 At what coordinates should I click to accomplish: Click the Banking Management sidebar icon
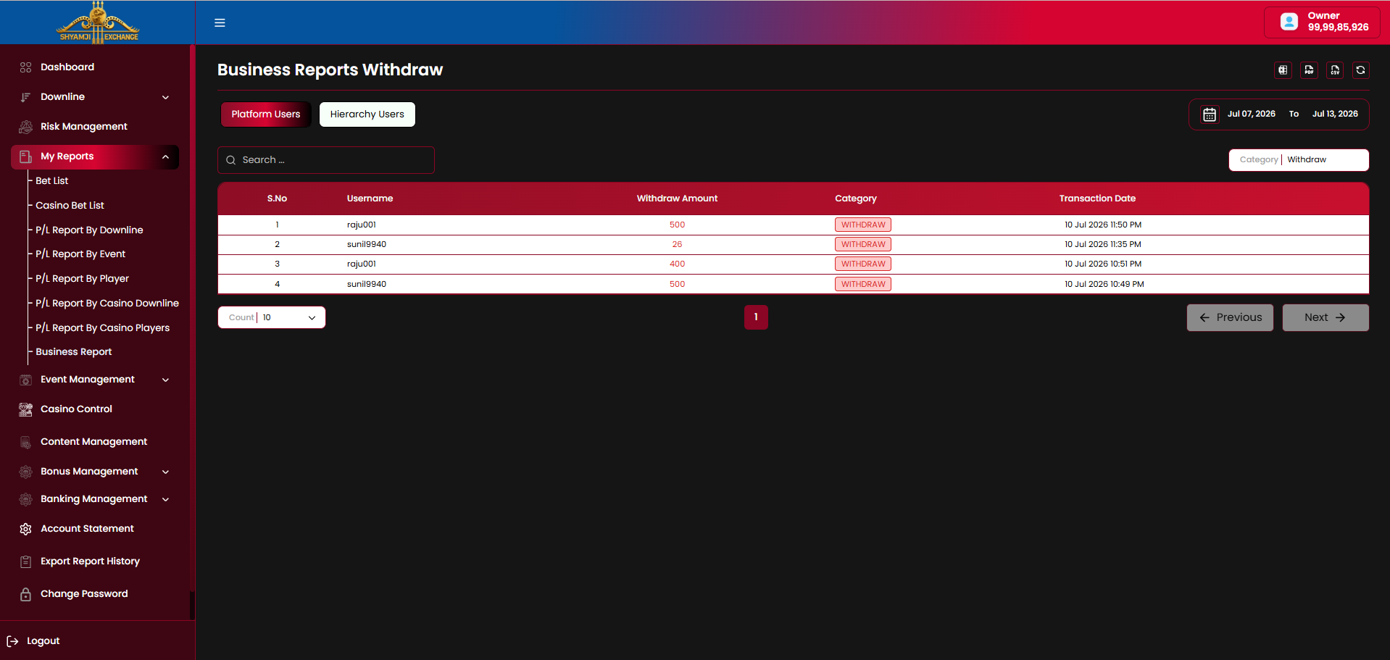[25, 499]
